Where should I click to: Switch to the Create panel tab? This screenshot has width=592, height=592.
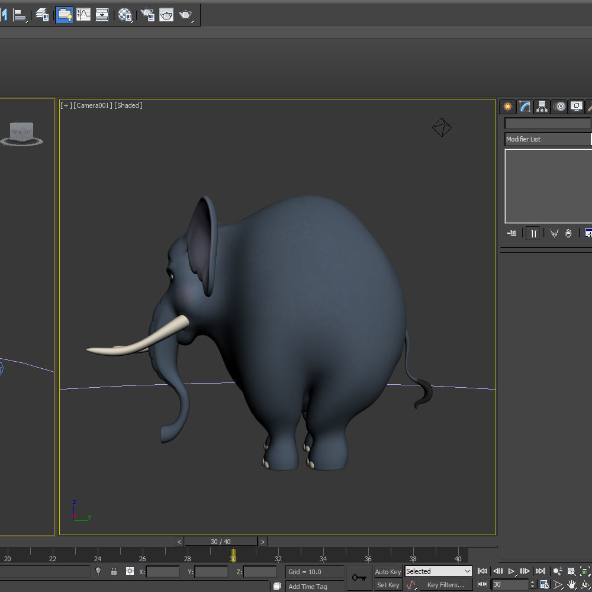tap(507, 107)
